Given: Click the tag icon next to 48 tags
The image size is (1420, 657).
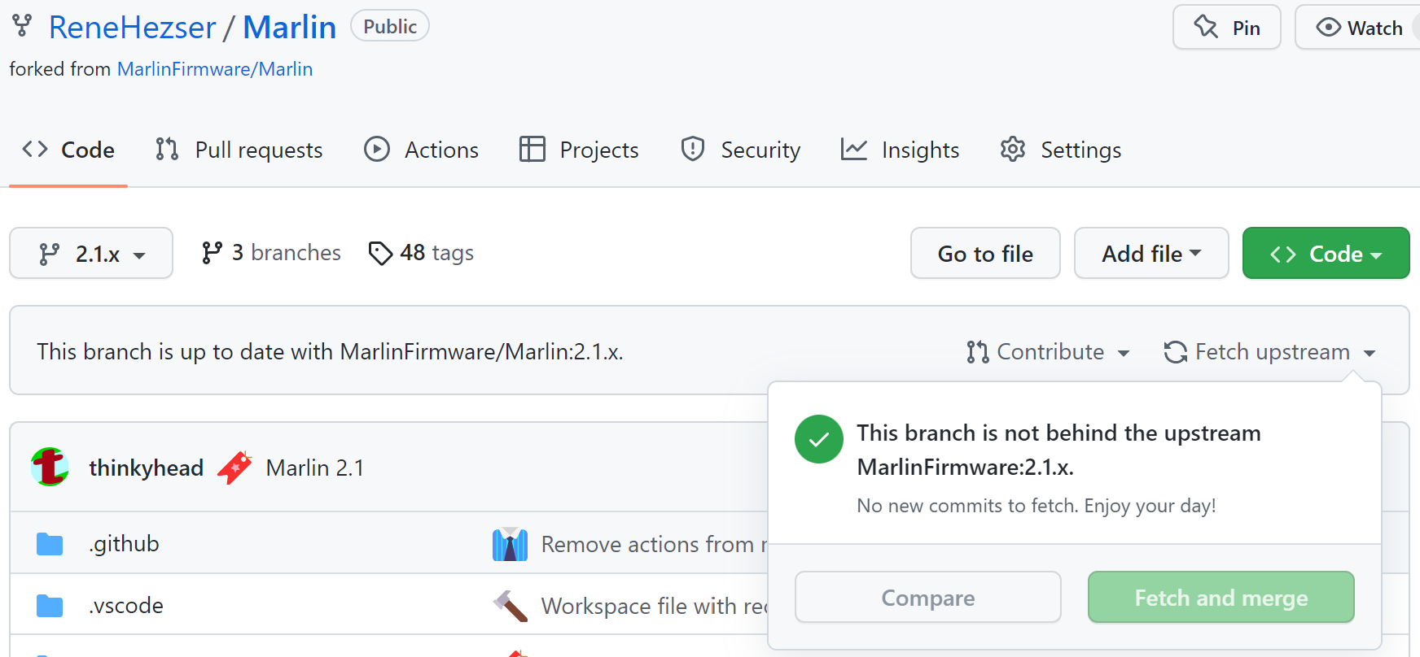Looking at the screenshot, I should [379, 254].
